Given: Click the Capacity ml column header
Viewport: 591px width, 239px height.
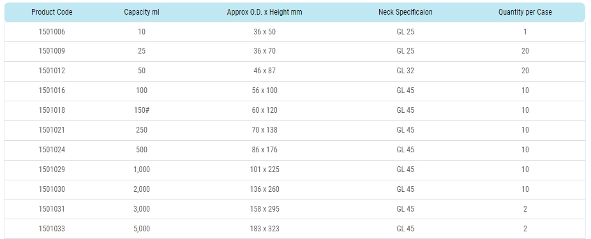Looking at the screenshot, I should (142, 12).
